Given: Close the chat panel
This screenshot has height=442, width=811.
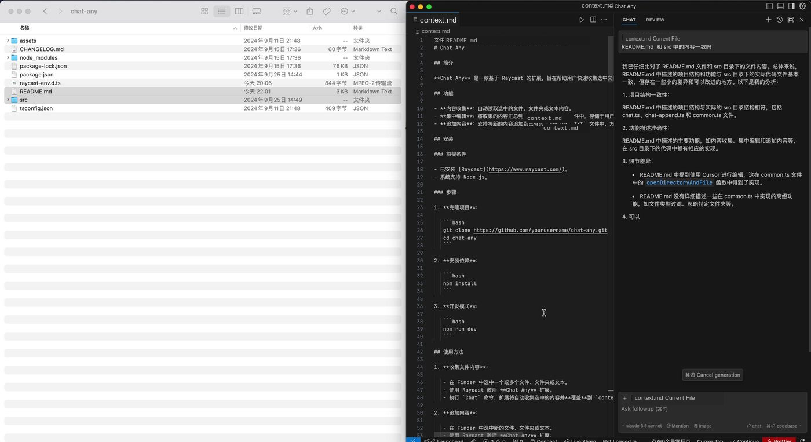Looking at the screenshot, I should [x=802, y=20].
